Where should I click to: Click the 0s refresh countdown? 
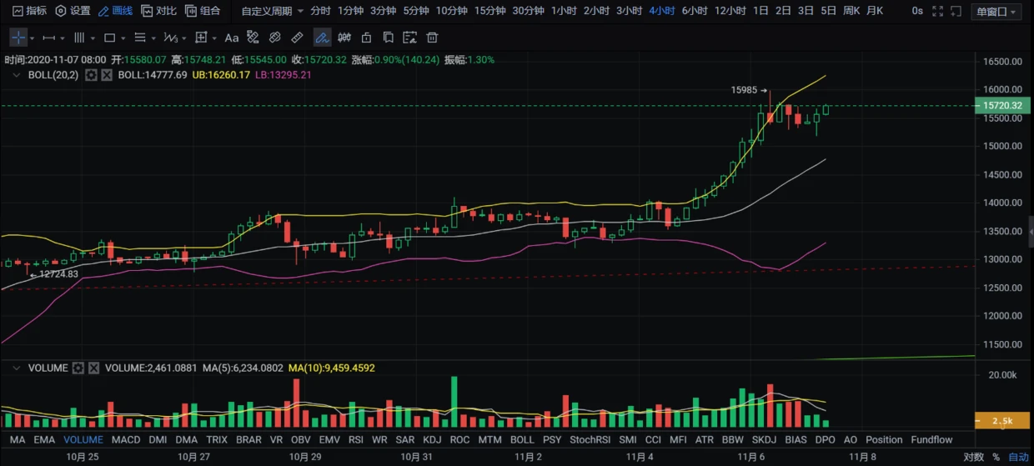(x=917, y=12)
